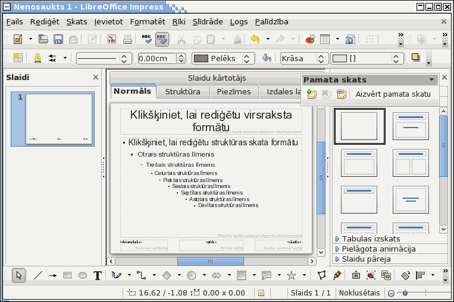454x302 pixels.
Task: Select the symbol shapes smiley tool
Action: (192, 275)
